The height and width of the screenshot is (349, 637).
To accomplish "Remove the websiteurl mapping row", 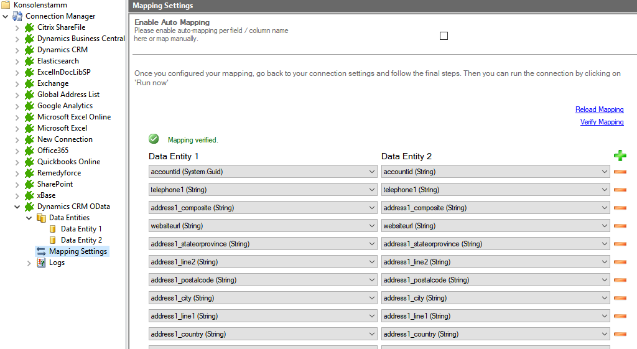I will click(x=620, y=226).
